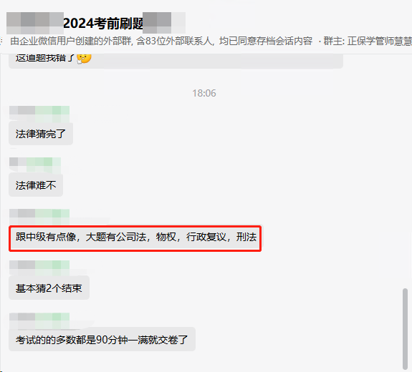Select the partially visible message 这道题找错了
This screenshot has width=412, height=372.
(x=176, y=61)
